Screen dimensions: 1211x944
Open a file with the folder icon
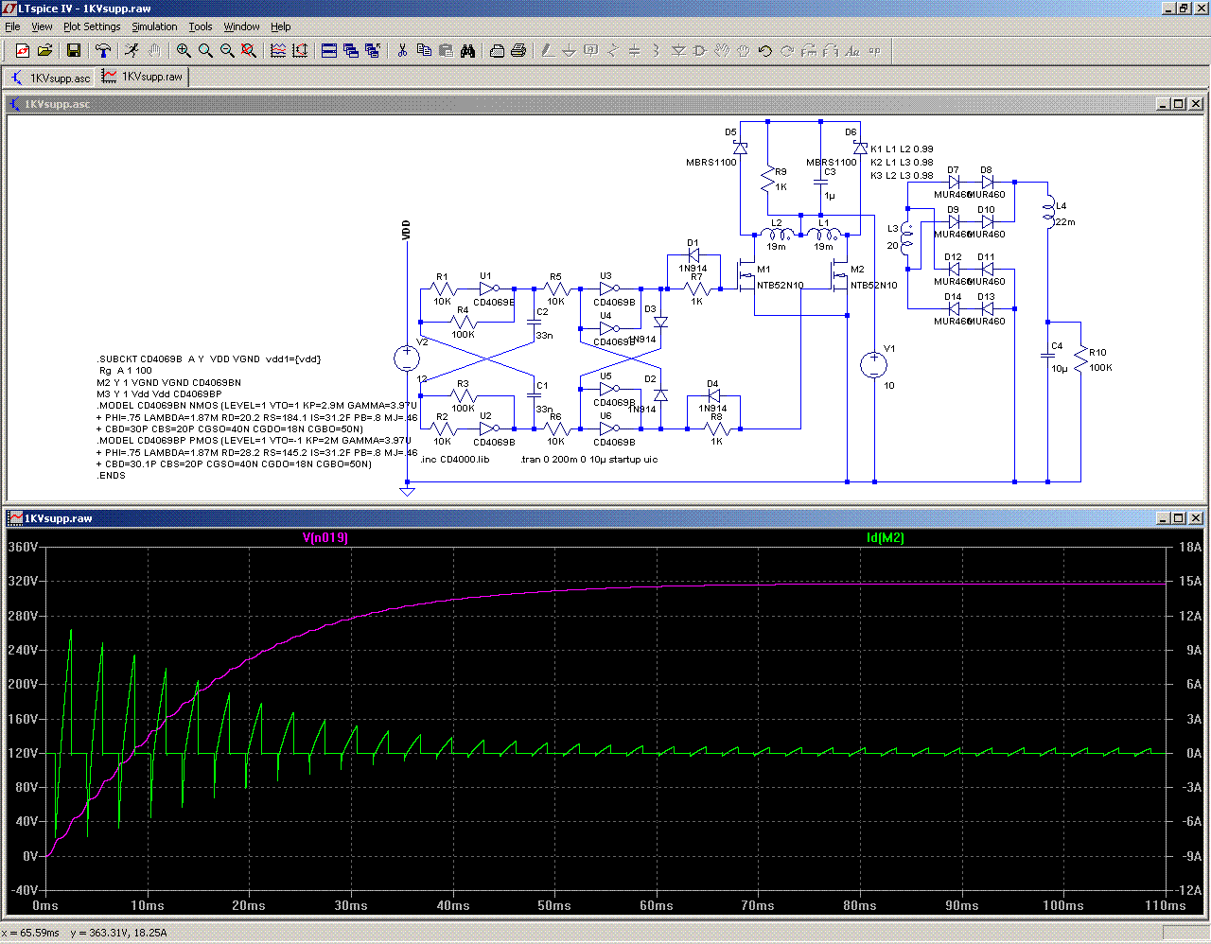pos(44,51)
